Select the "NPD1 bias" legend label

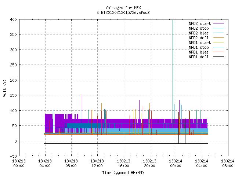tap(199, 52)
